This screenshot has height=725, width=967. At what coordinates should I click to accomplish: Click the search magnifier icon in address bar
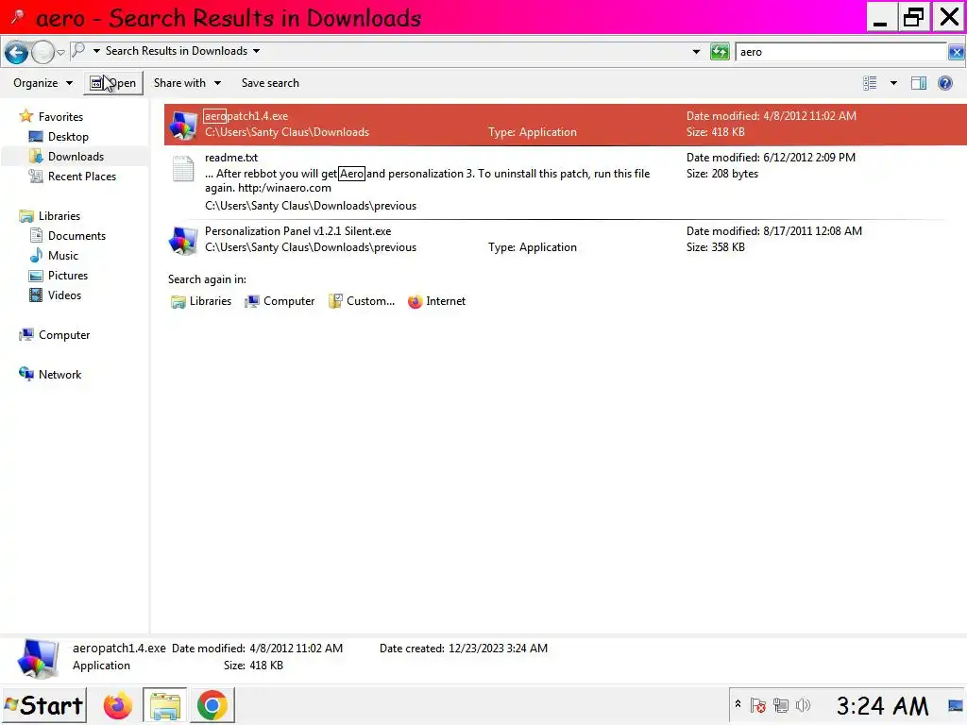coord(78,51)
